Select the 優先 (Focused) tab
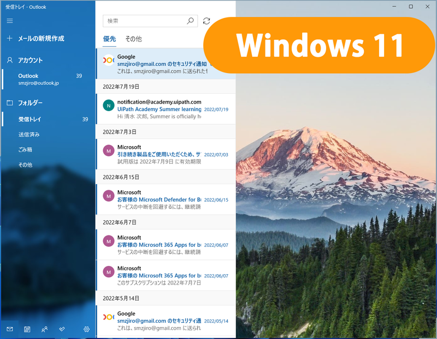437x339 pixels. (110, 39)
